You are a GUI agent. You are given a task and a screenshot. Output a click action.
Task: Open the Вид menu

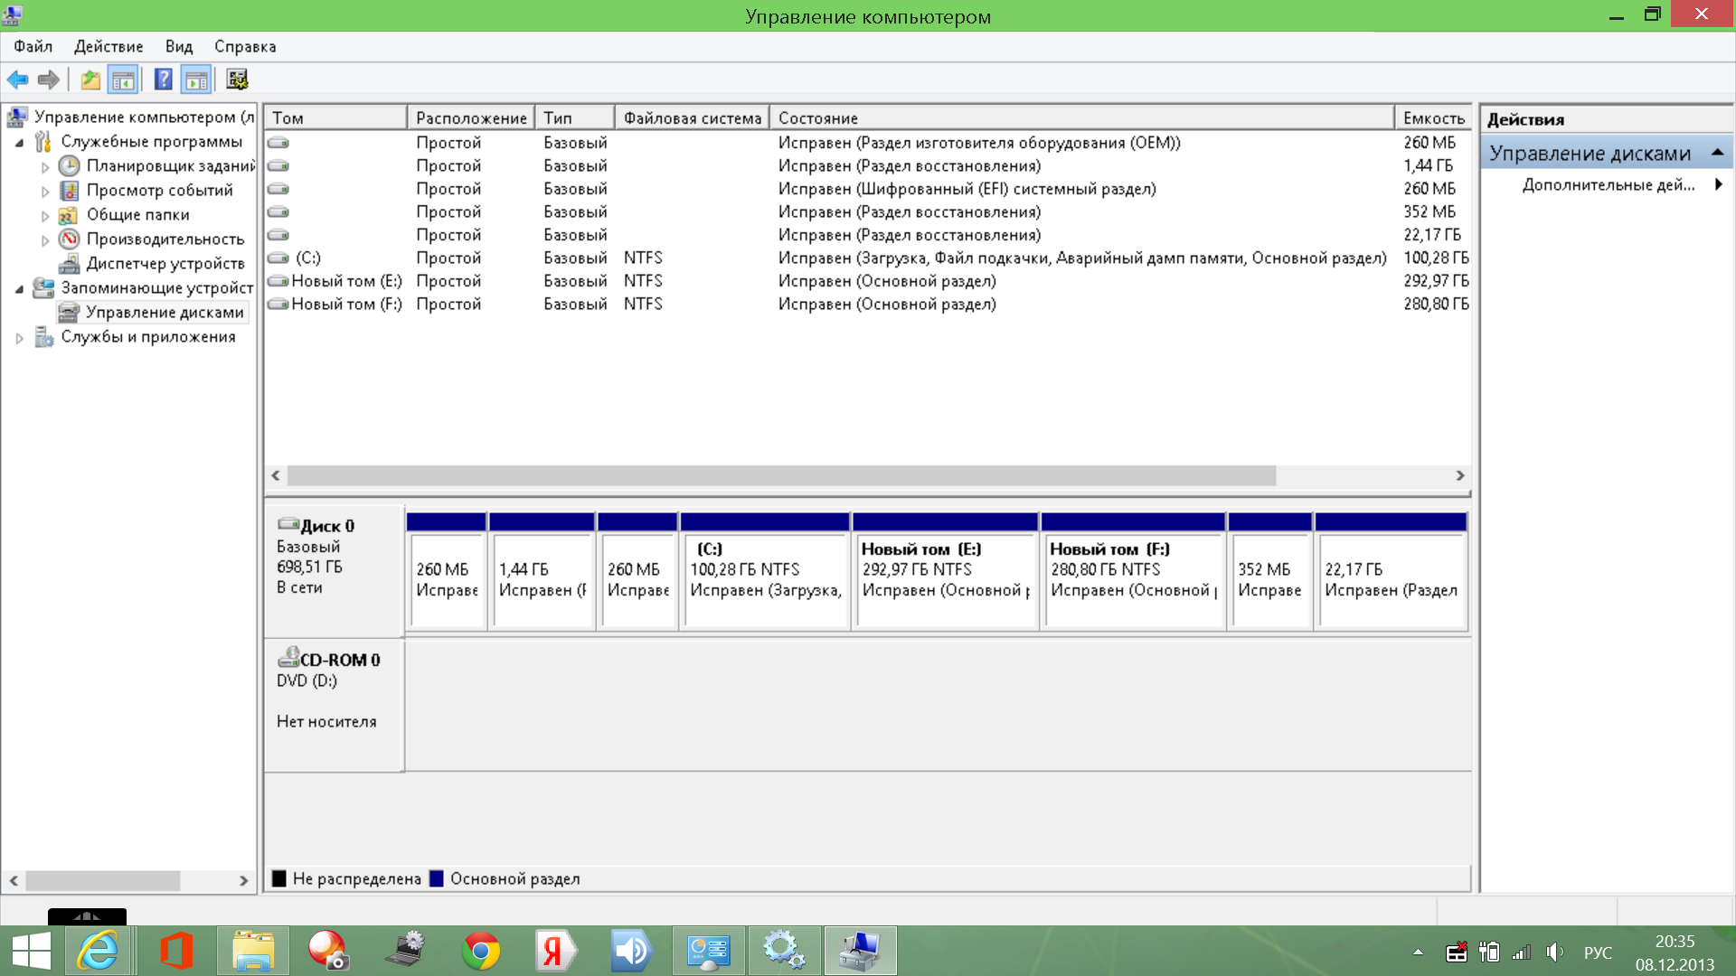click(x=178, y=46)
